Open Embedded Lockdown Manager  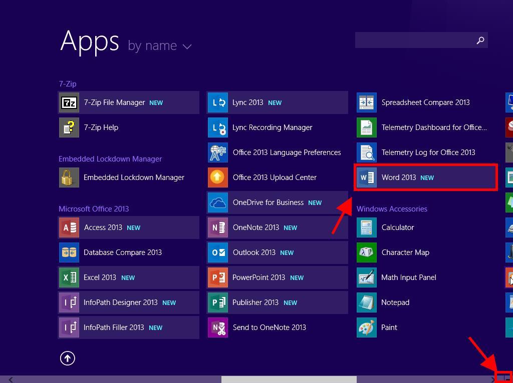pos(69,177)
